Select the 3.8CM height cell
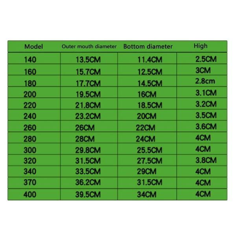 pyautogui.click(x=206, y=160)
